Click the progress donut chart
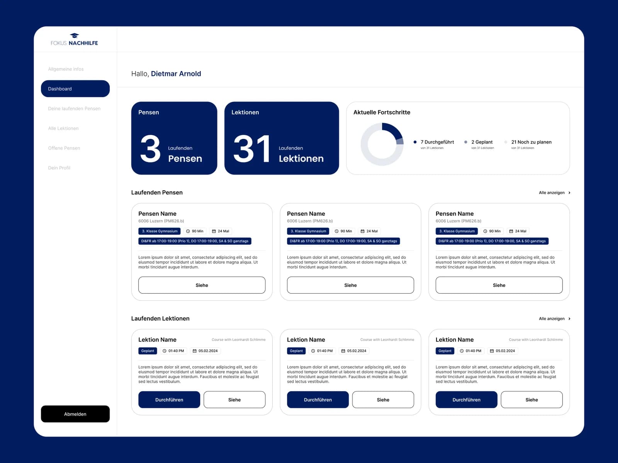618x463 pixels. point(382,144)
